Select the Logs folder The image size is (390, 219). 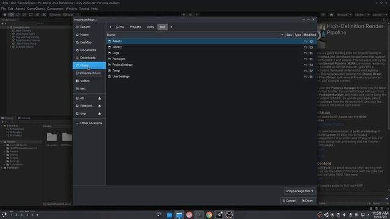[x=211, y=53]
